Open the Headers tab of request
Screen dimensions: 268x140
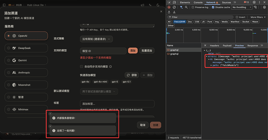point(214,46)
